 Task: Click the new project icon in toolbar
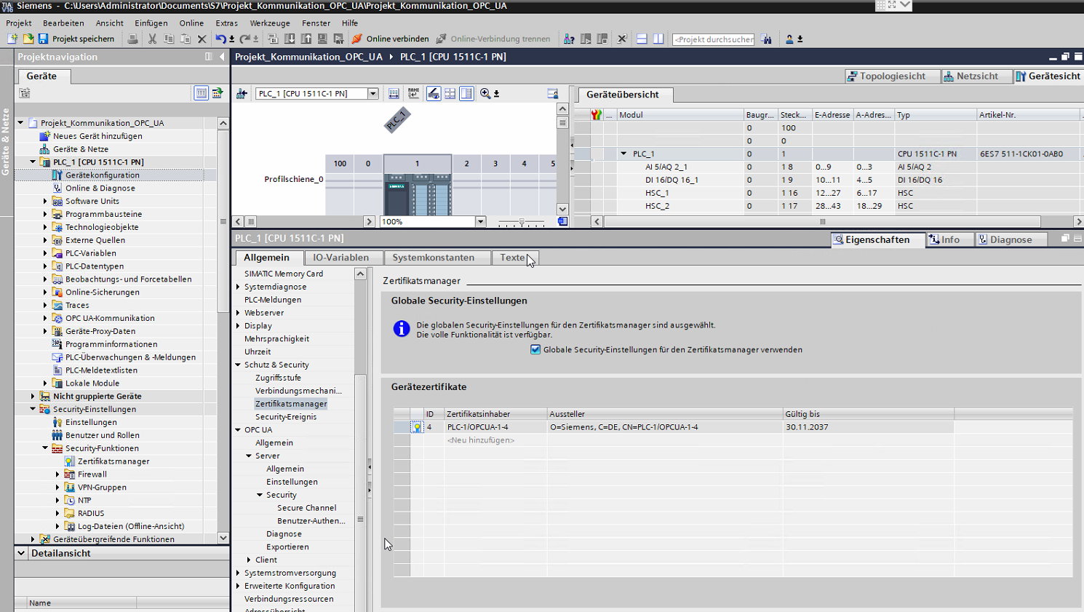12,39
